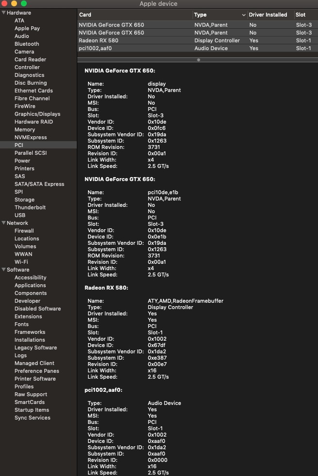Click the Slot column header
The height and width of the screenshot is (476, 318).
[x=305, y=15]
